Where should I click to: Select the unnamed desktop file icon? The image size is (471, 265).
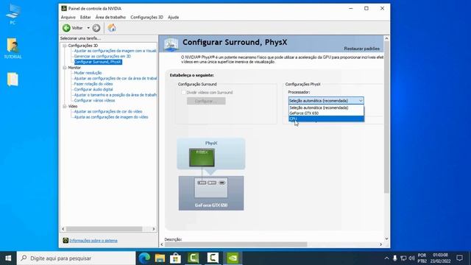point(13,79)
